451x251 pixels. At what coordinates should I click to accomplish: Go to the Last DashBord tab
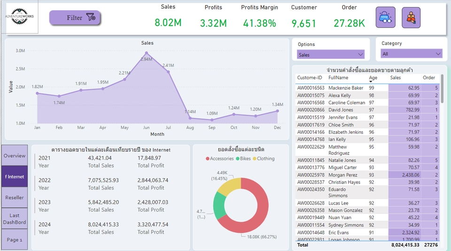[15, 219]
